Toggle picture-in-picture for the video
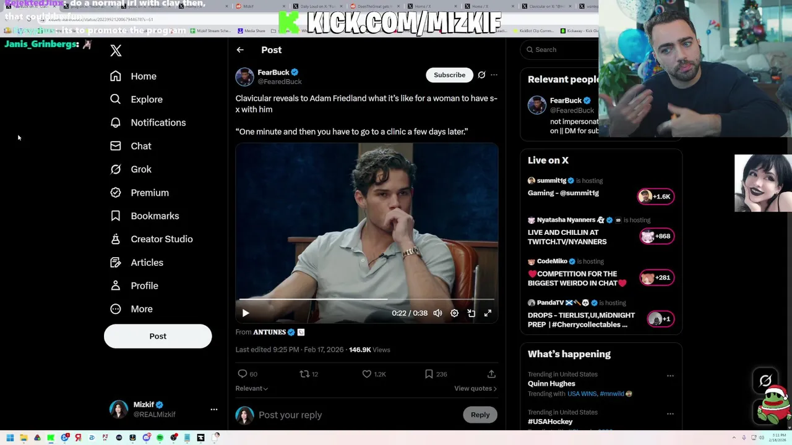The height and width of the screenshot is (445, 792). coord(471,313)
